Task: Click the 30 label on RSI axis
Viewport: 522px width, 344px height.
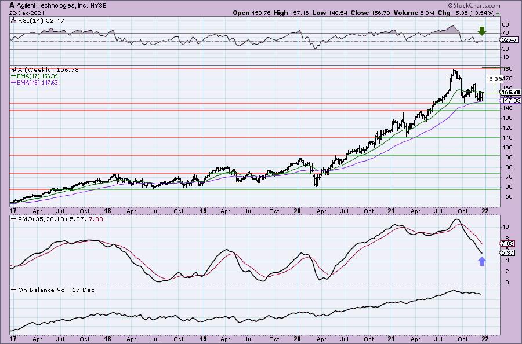Action: coord(505,49)
